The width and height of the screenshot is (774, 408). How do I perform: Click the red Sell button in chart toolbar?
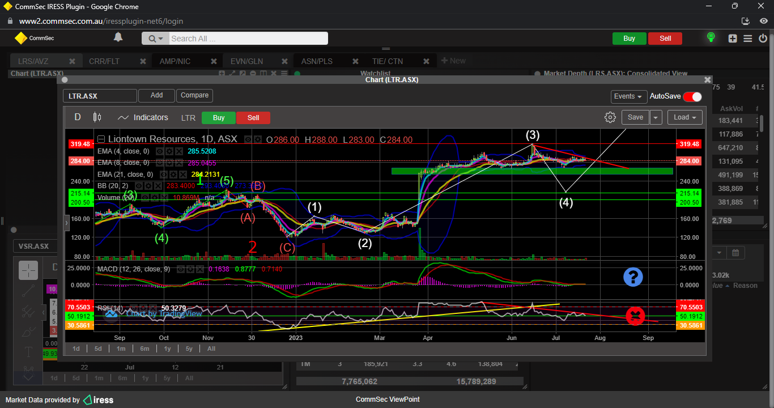coord(253,118)
